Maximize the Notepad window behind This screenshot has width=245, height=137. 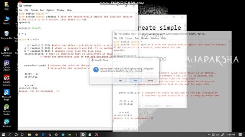[x=174, y=17]
